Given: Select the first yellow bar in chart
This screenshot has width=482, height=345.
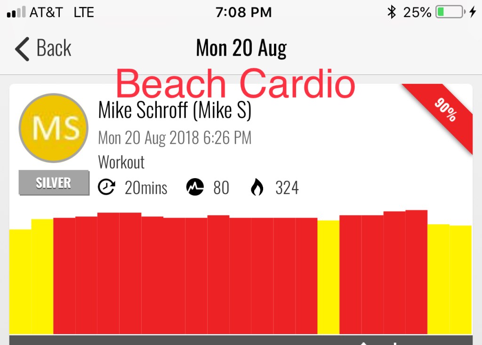Looking at the screenshot, I should [x=20, y=281].
